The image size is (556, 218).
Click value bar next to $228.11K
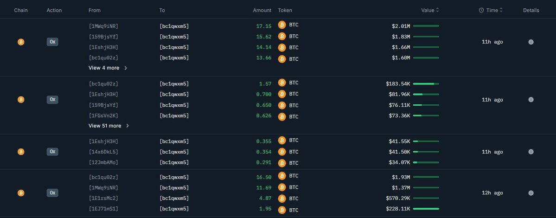tap(426, 209)
